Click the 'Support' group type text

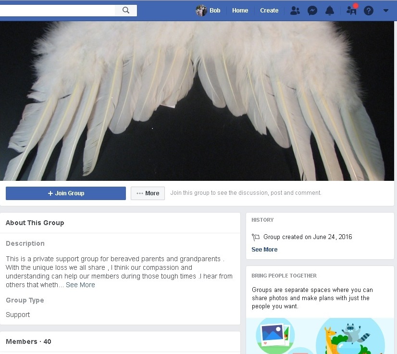pyautogui.click(x=18, y=315)
